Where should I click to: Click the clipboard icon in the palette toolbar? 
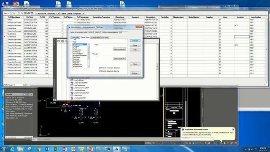coord(62,41)
